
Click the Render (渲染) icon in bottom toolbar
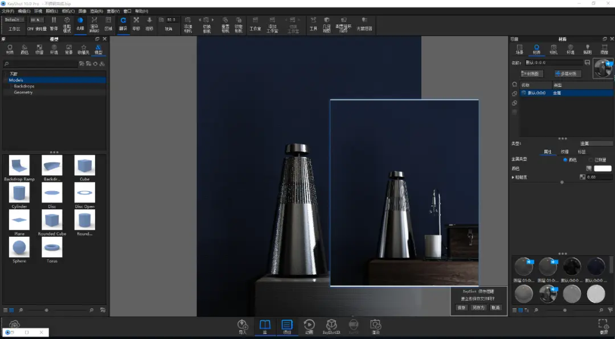coord(375,325)
